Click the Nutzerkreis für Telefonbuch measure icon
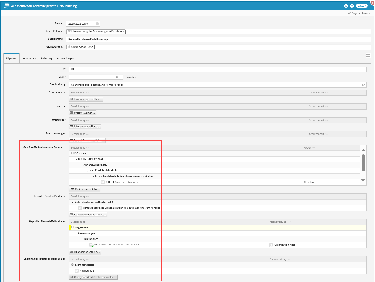375x282 pixels. pyautogui.click(x=91, y=245)
